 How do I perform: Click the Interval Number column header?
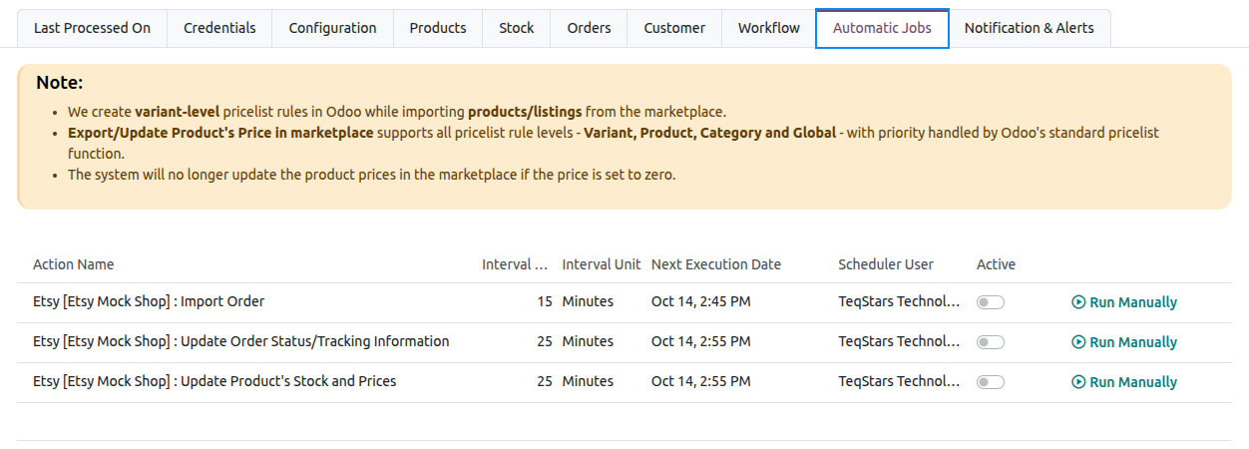pyautogui.click(x=516, y=264)
